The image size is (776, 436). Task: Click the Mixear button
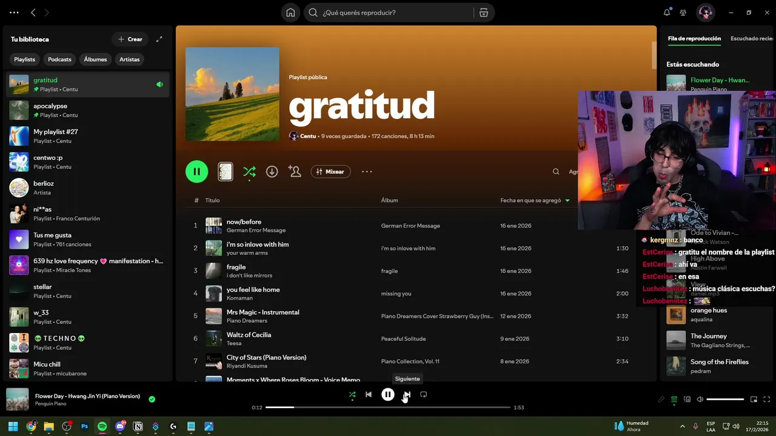[330, 172]
